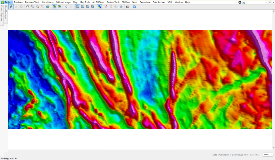Toggle the colorful histogram toolbar button
The width and height of the screenshot is (275, 160).
pyautogui.click(x=99, y=7)
